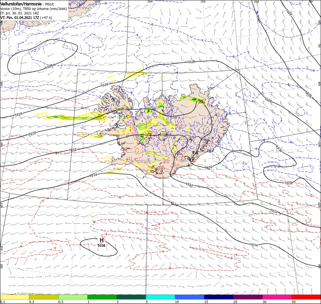The height and width of the screenshot is (304, 321).
Task: Click the valid time line 'VT: Fim. 01.04.2021 17Z'
Action: (x=20, y=18)
